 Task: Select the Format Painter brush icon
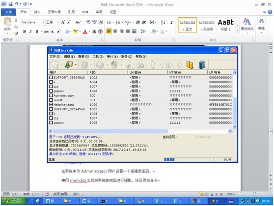tap(16, 33)
